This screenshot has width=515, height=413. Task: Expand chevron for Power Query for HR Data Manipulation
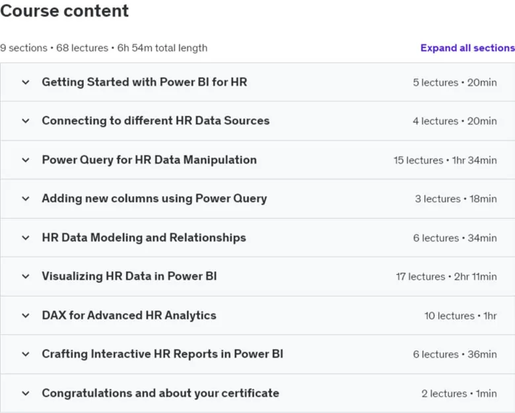point(26,160)
